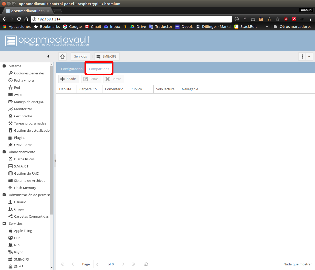Collapse the sidebar with the left arrow
The width and height of the screenshot is (315, 270).
[x=48, y=57]
